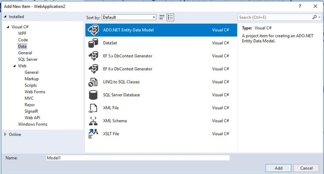324x174 pixels.
Task: Click the Installed label
Action: (16, 17)
